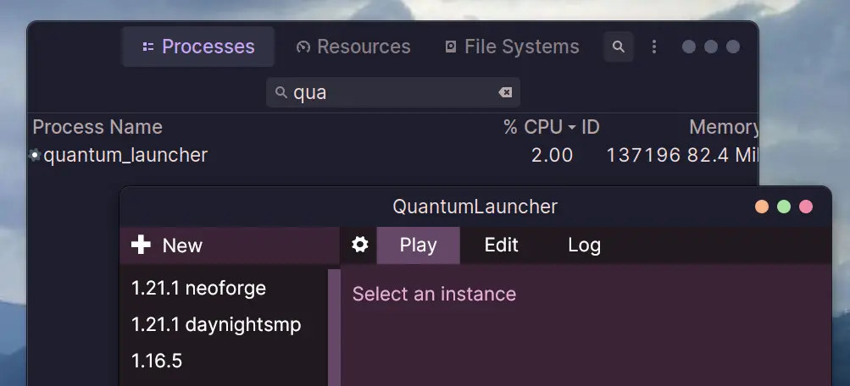The height and width of the screenshot is (386, 850).
Task: Select the Processes tab
Action: [x=198, y=47]
